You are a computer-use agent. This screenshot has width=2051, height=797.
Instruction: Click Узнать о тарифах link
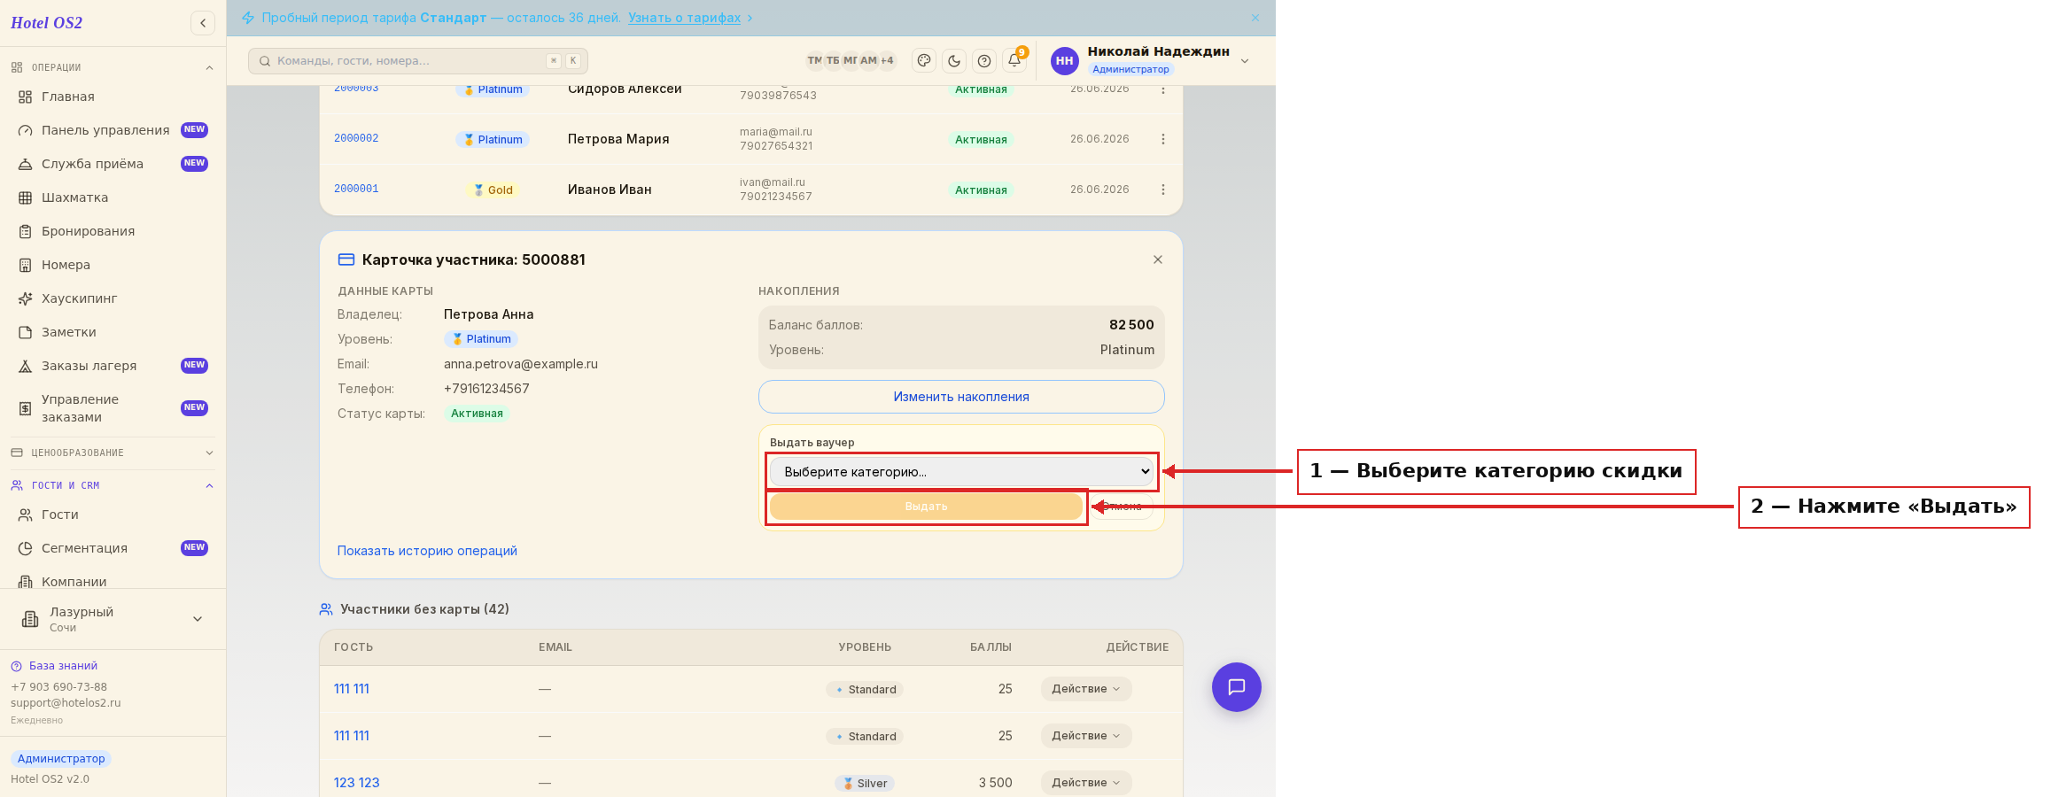pos(684,18)
